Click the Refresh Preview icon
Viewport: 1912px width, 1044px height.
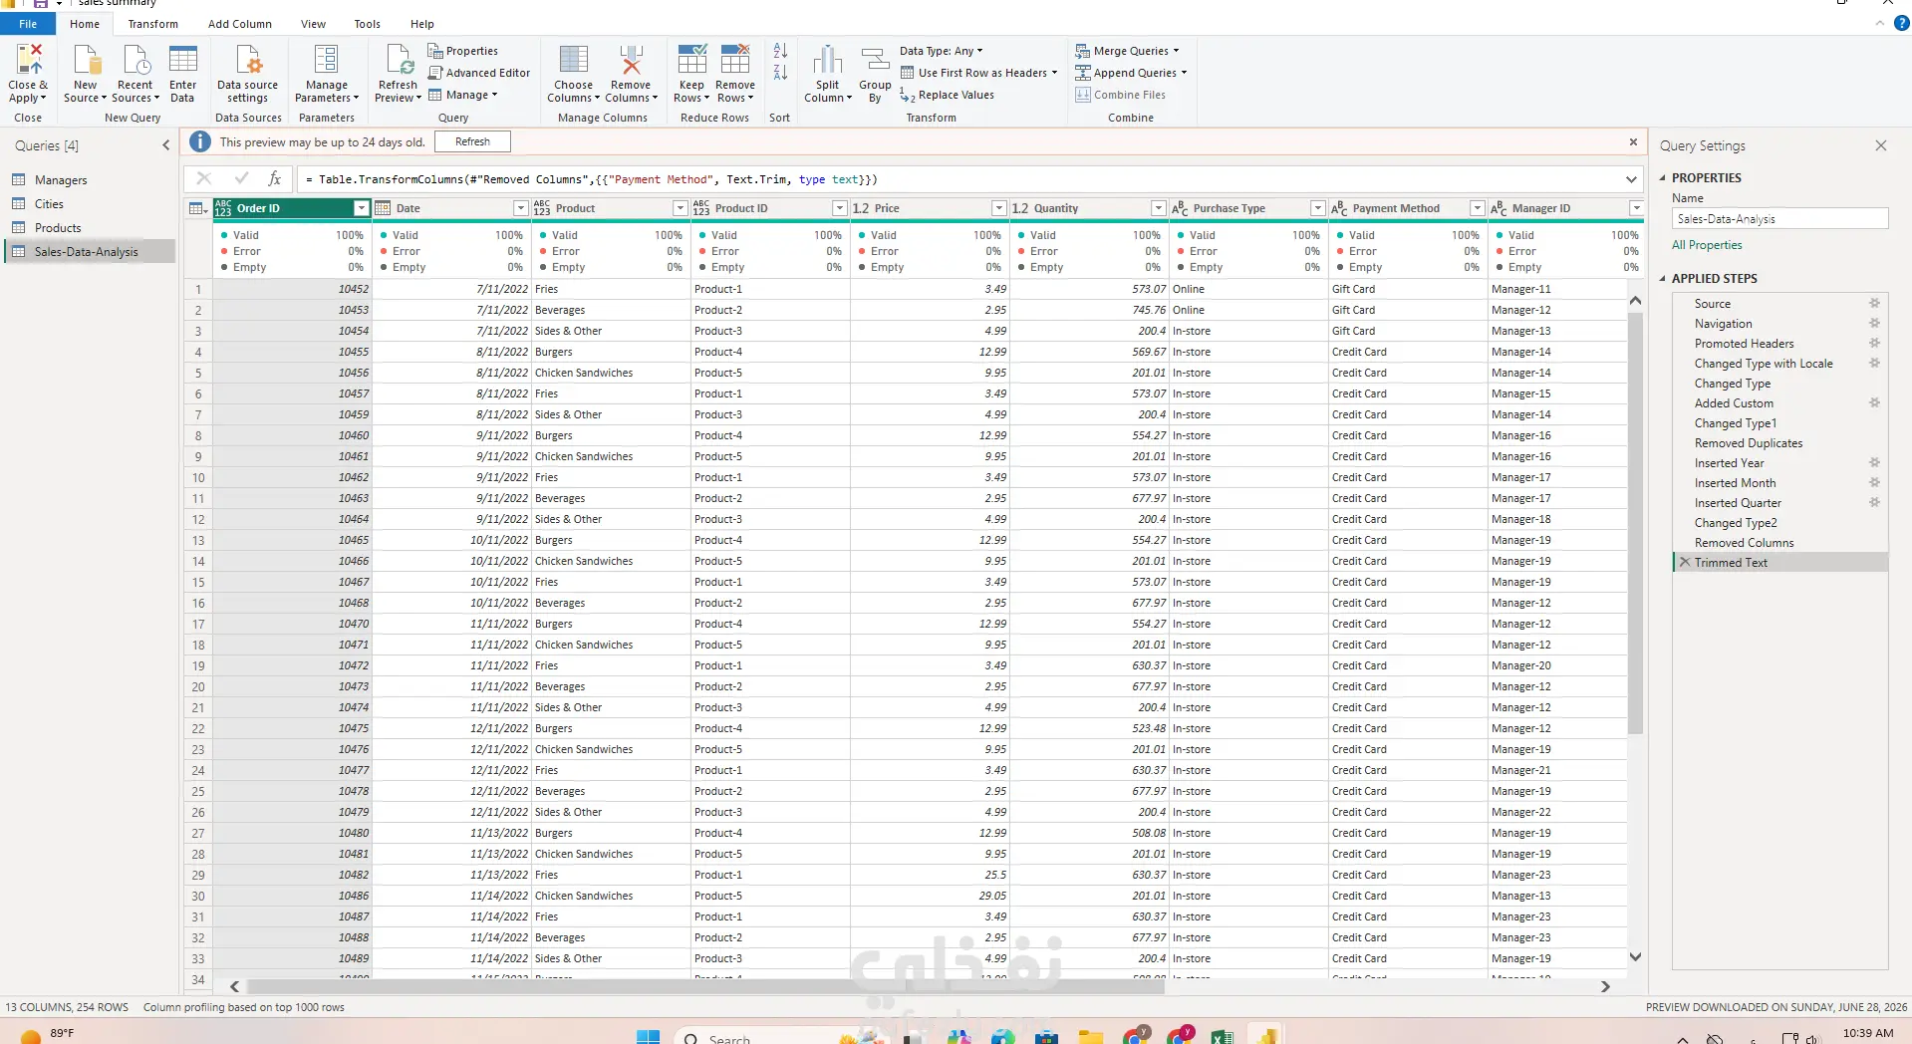pyautogui.click(x=399, y=61)
